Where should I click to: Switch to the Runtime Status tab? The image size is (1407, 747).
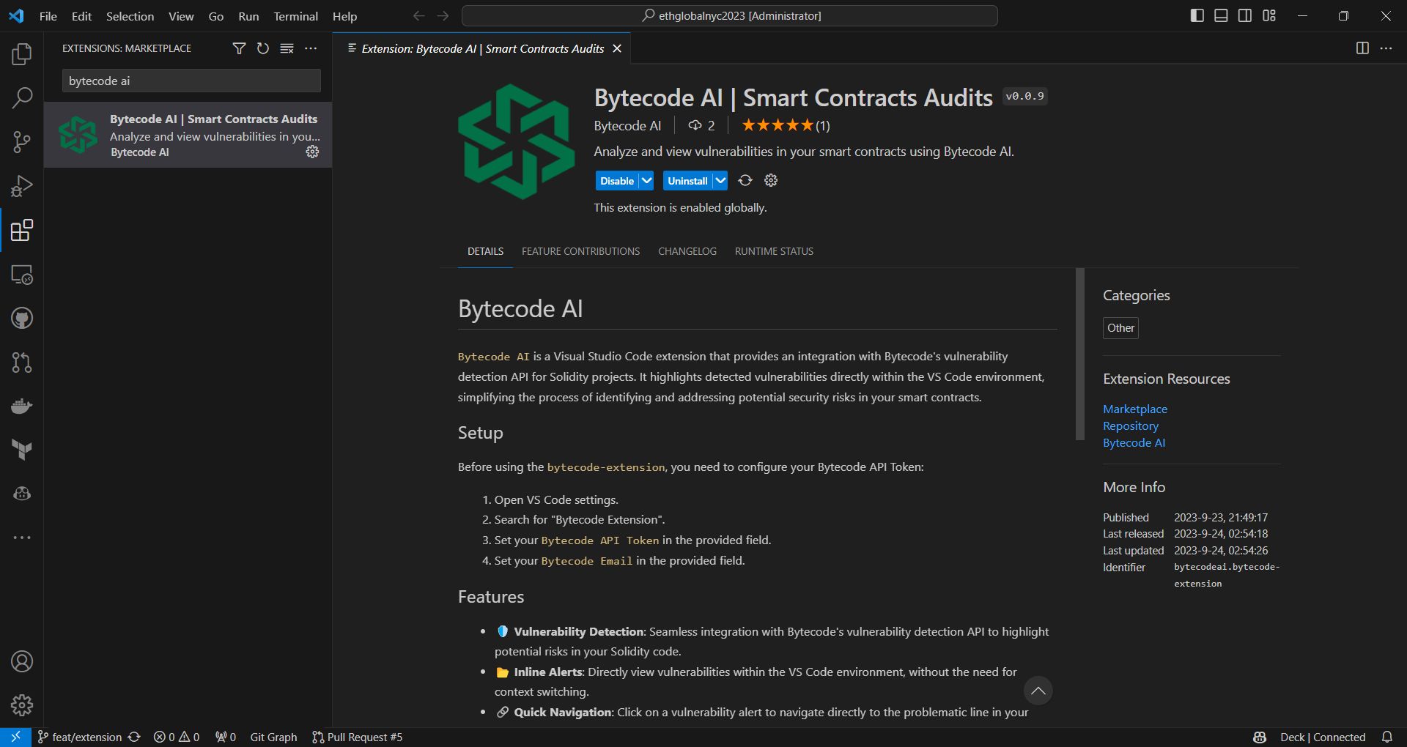point(774,251)
